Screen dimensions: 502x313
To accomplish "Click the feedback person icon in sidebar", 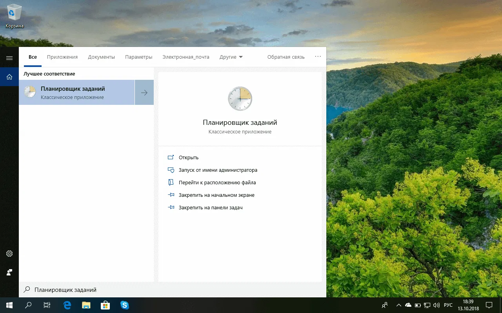I will [x=9, y=272].
